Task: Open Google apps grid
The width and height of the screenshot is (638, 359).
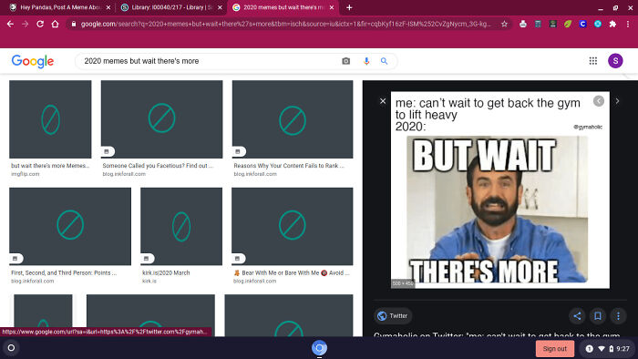Action: click(592, 61)
